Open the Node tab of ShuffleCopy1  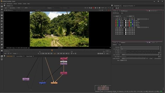pos(122,13)
